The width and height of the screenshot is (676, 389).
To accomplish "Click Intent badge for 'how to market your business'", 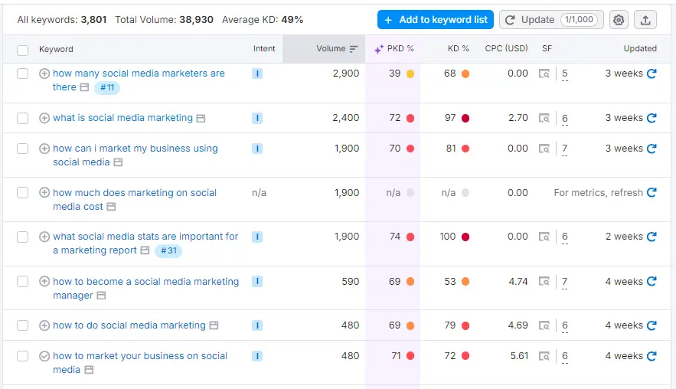I will 257,356.
